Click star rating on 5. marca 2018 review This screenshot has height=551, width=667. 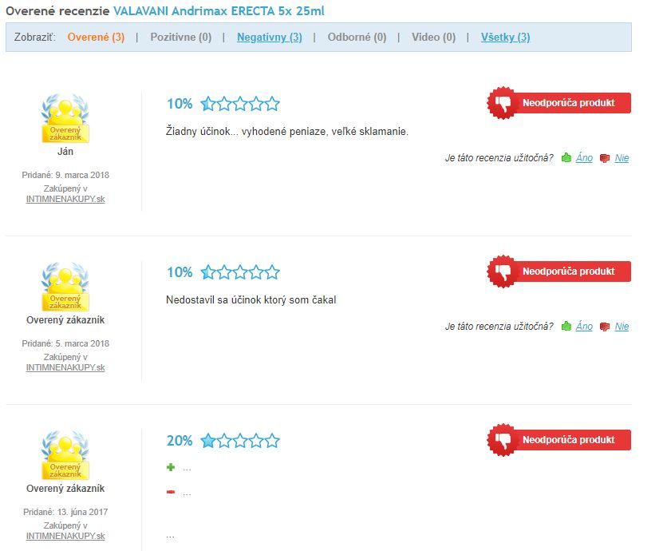coord(240,272)
